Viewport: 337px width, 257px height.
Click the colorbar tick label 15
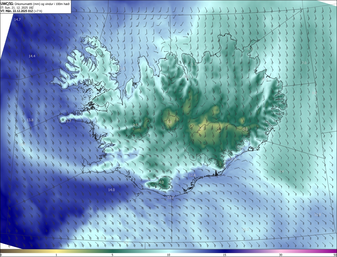point(225,255)
